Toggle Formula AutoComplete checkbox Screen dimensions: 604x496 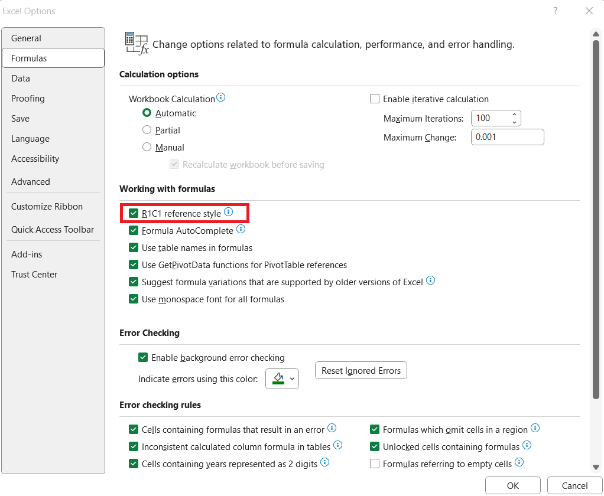click(x=134, y=230)
